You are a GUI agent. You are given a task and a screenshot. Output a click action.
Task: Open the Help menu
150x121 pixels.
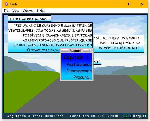40,11
